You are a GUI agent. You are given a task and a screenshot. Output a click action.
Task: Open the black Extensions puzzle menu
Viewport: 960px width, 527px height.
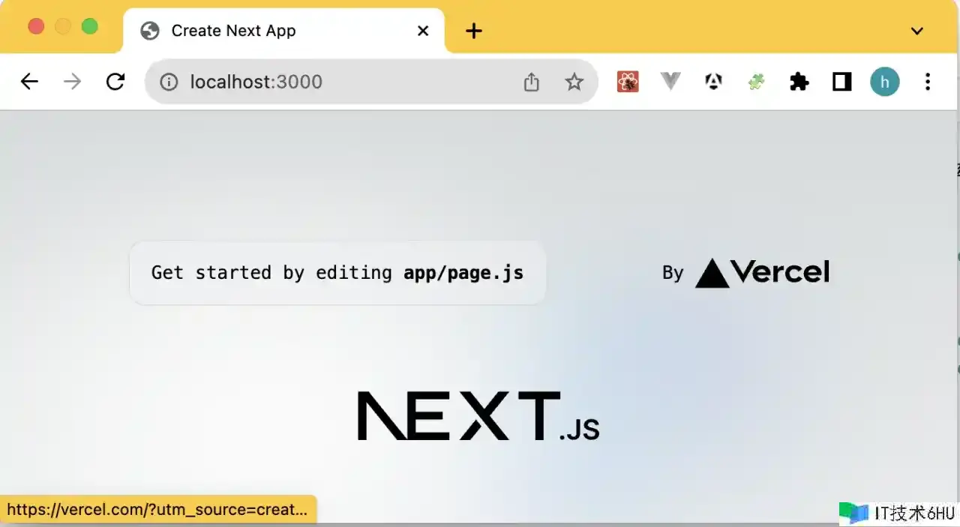click(799, 82)
